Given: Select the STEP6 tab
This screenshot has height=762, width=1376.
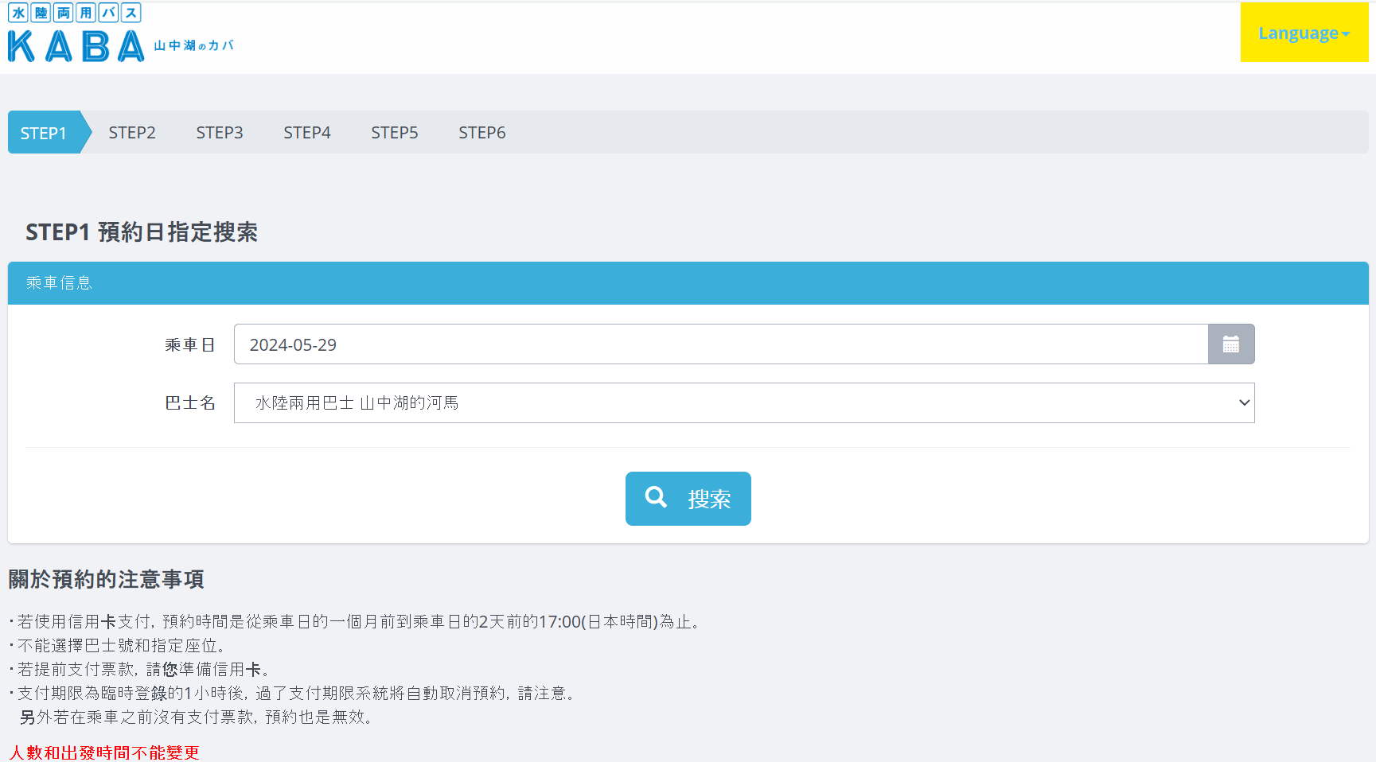Looking at the screenshot, I should pyautogui.click(x=482, y=133).
